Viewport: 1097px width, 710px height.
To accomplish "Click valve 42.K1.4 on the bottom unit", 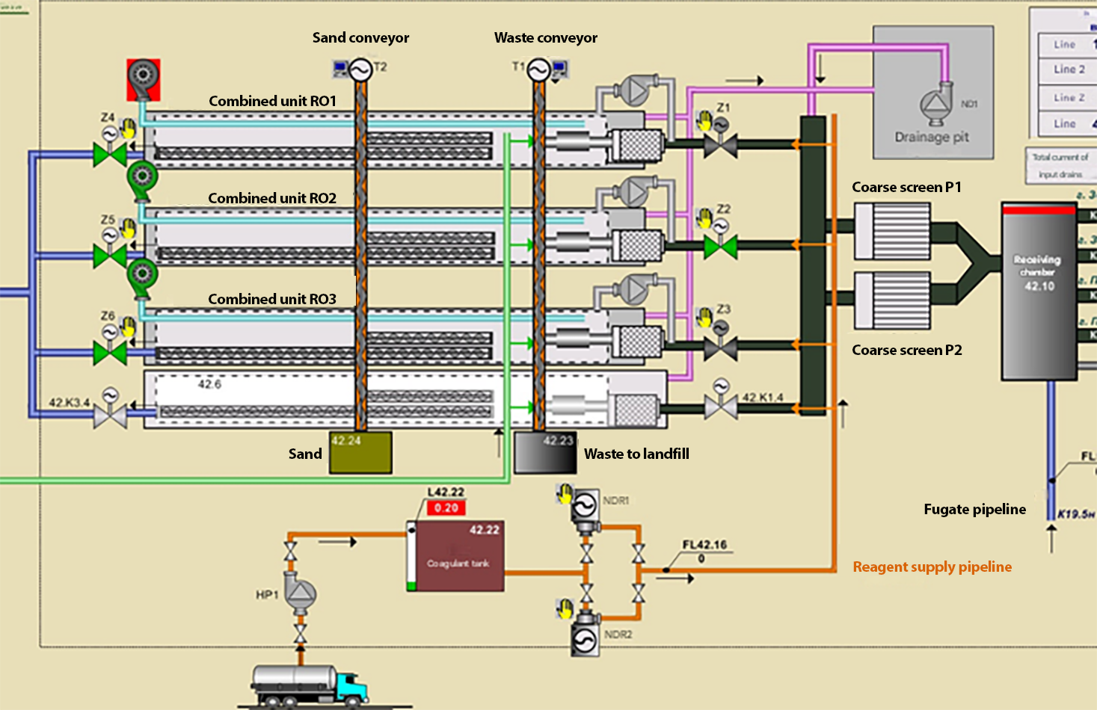I will [720, 407].
